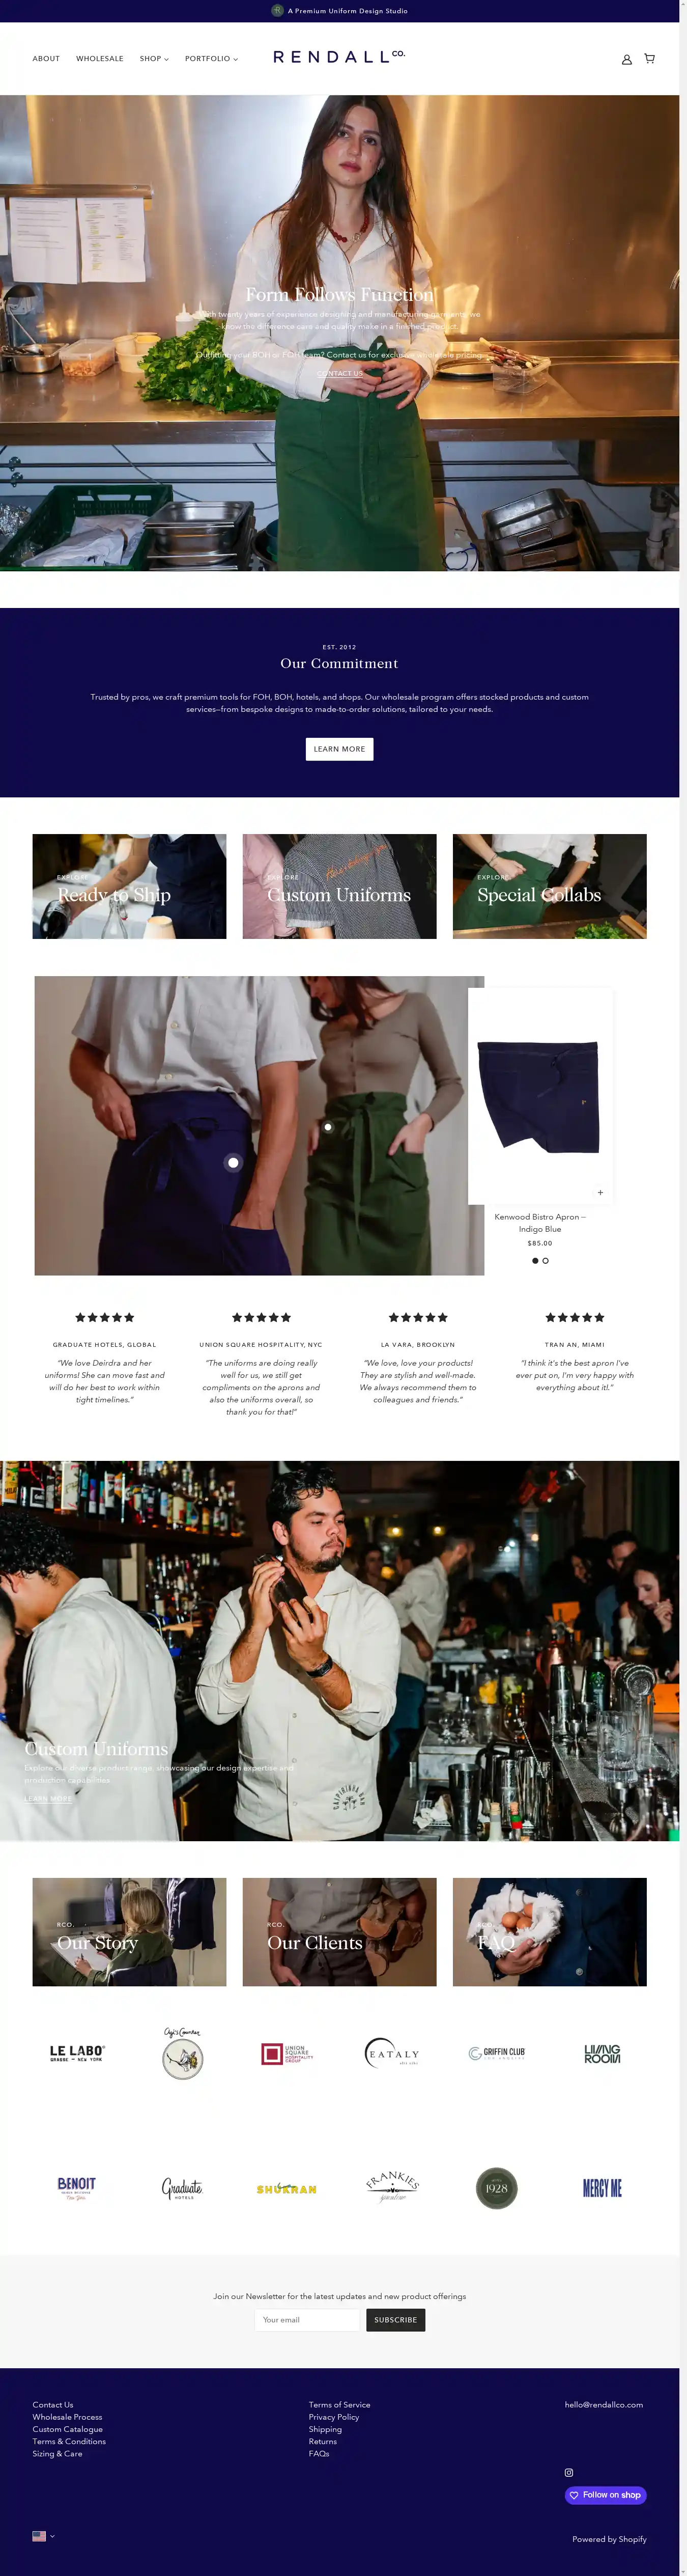The image size is (687, 2576).
Task: Click the plus icon on apron product card
Action: click(600, 1192)
